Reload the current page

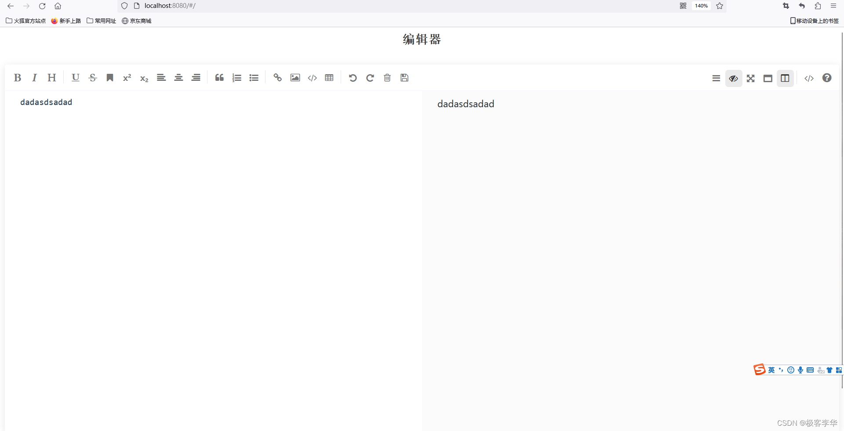pyautogui.click(x=42, y=6)
